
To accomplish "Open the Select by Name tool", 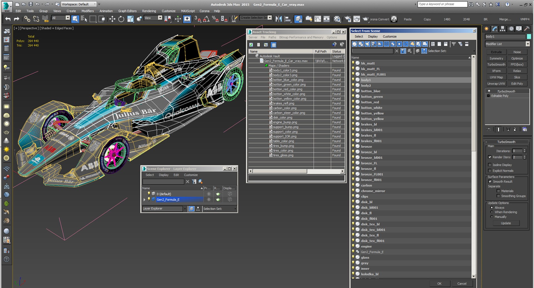I will pyautogui.click(x=84, y=19).
